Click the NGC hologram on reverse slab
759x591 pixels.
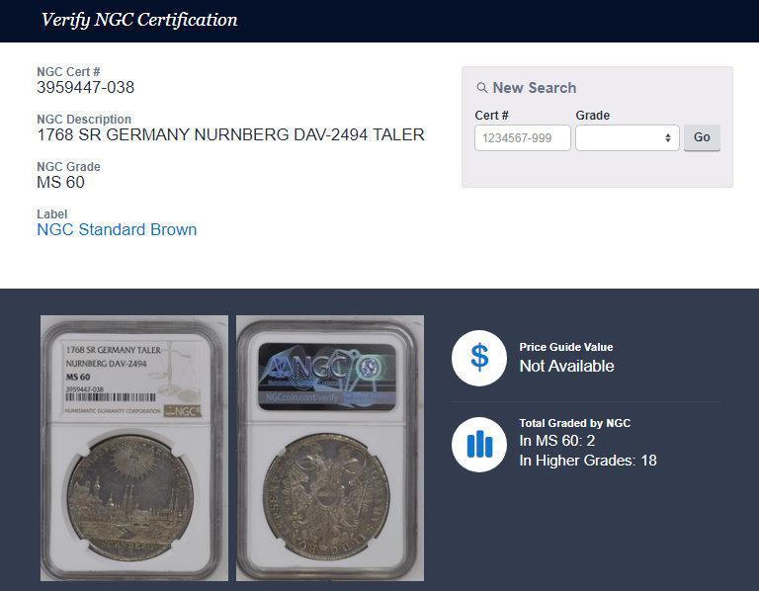(x=327, y=377)
